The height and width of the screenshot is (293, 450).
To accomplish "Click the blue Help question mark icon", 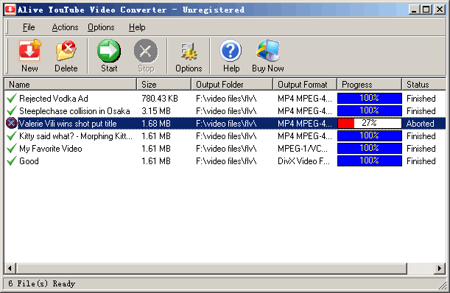I will click(231, 51).
